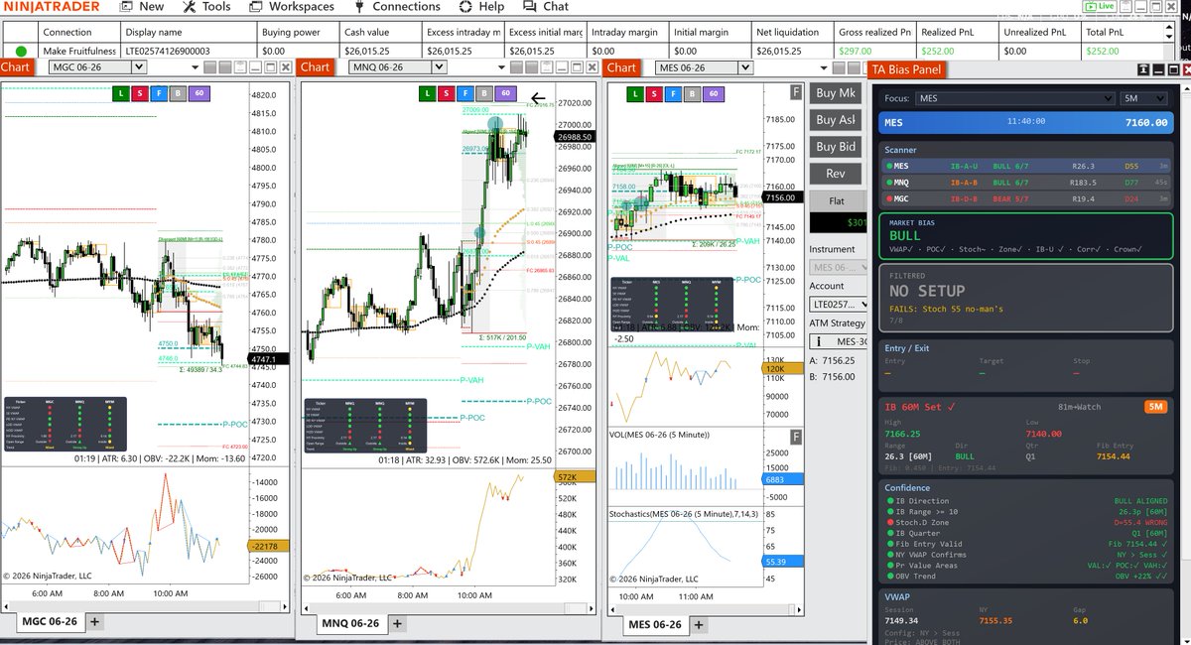Click the S button on MNQ chart
1191x645 pixels.
pos(446,93)
